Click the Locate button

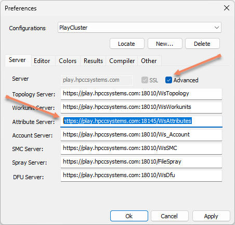127,44
